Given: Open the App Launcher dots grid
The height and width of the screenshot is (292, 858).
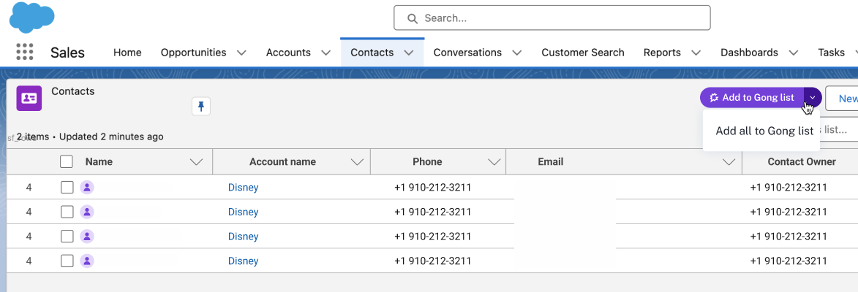Looking at the screenshot, I should (25, 52).
